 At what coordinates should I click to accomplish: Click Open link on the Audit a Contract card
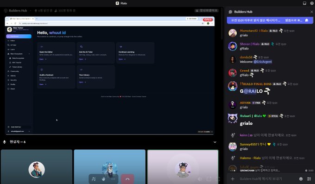pos(43,84)
